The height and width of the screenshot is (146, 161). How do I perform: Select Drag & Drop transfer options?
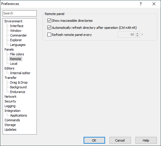coord(19,82)
